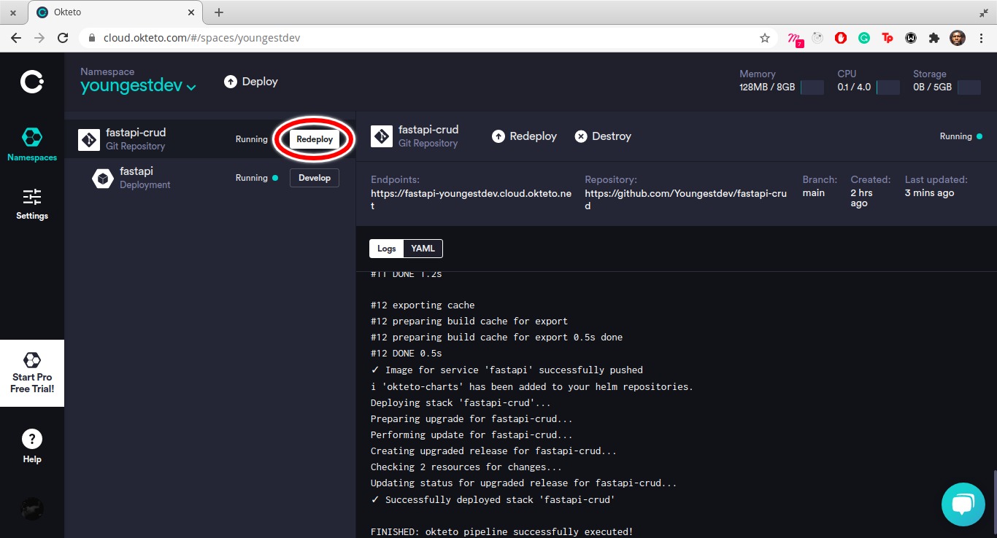Click the Storage usage indicator bar
Image resolution: width=997 pixels, height=538 pixels.
[969, 87]
